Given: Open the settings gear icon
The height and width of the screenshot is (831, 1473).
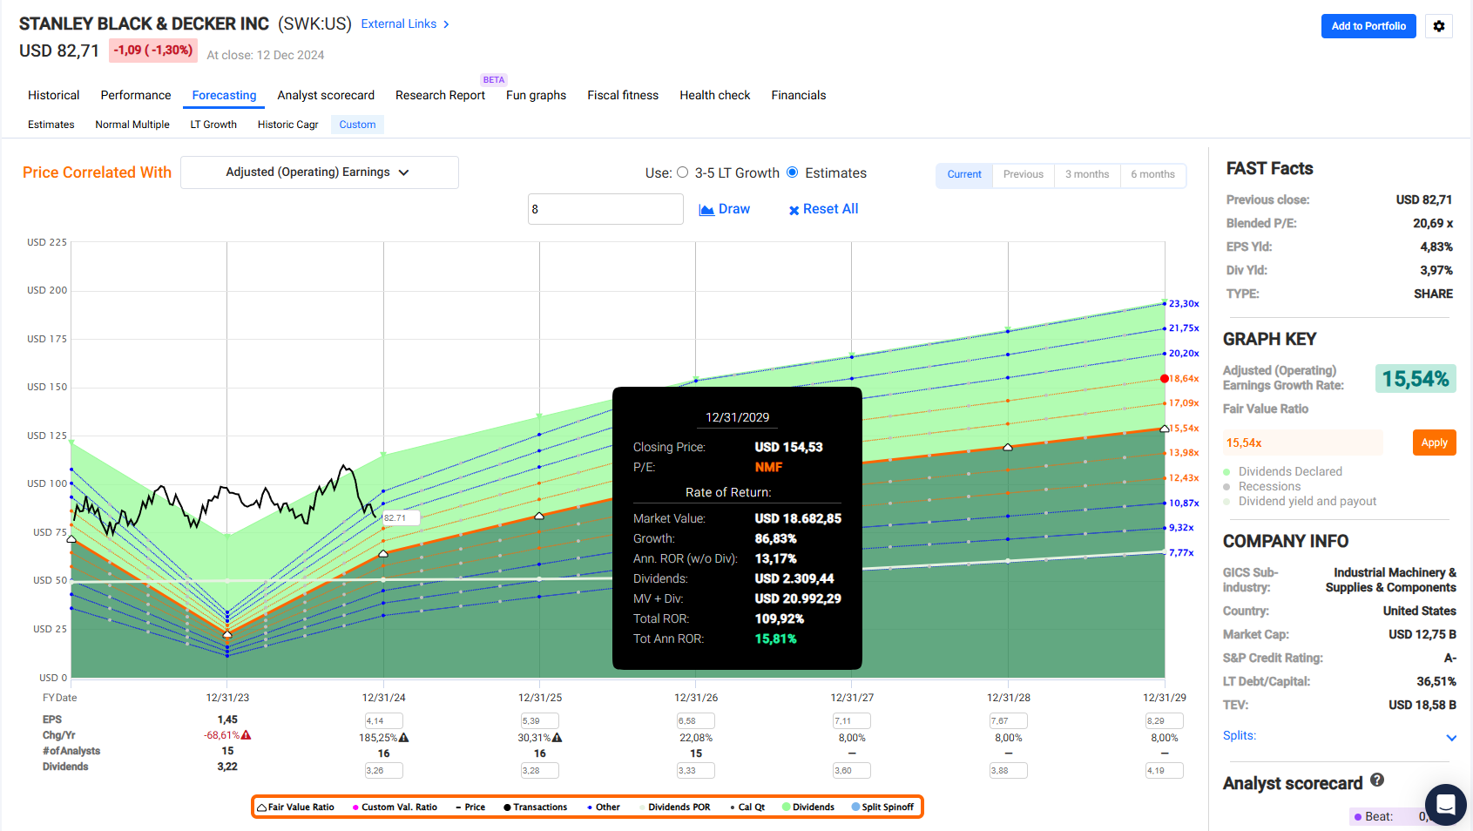Looking at the screenshot, I should tap(1438, 26).
